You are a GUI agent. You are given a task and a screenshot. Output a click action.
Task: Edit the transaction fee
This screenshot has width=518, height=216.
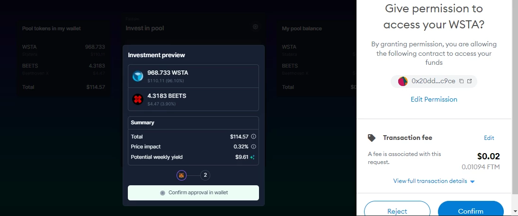[489, 138]
